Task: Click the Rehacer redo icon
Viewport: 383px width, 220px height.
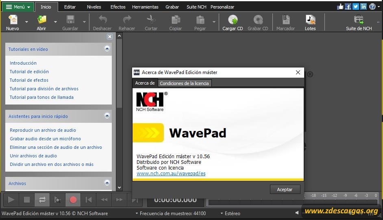Action: 127,20
